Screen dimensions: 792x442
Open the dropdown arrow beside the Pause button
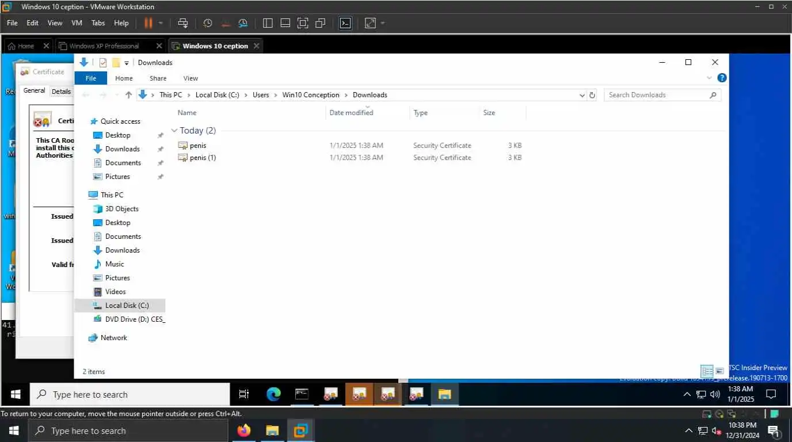click(x=161, y=23)
